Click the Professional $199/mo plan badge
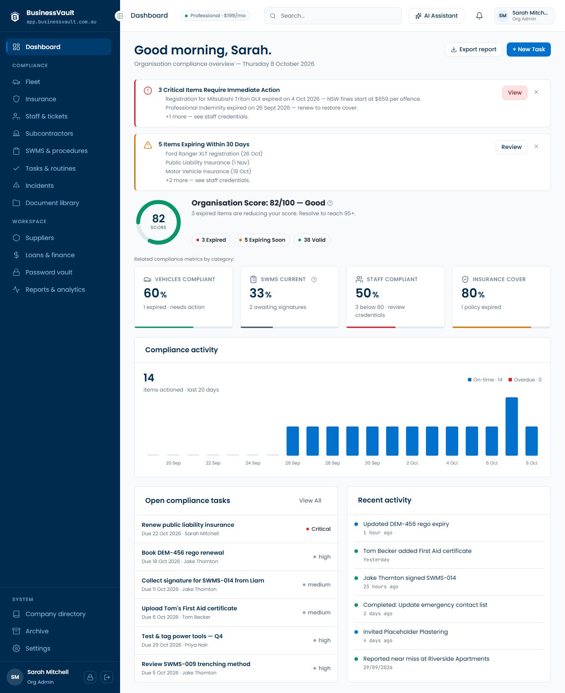Screen dimensions: 565x693 [x=215, y=16]
